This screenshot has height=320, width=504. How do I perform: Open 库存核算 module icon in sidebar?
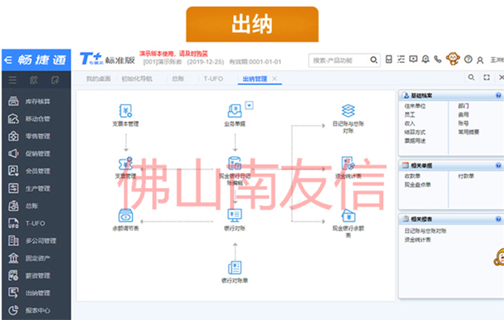click(13, 101)
